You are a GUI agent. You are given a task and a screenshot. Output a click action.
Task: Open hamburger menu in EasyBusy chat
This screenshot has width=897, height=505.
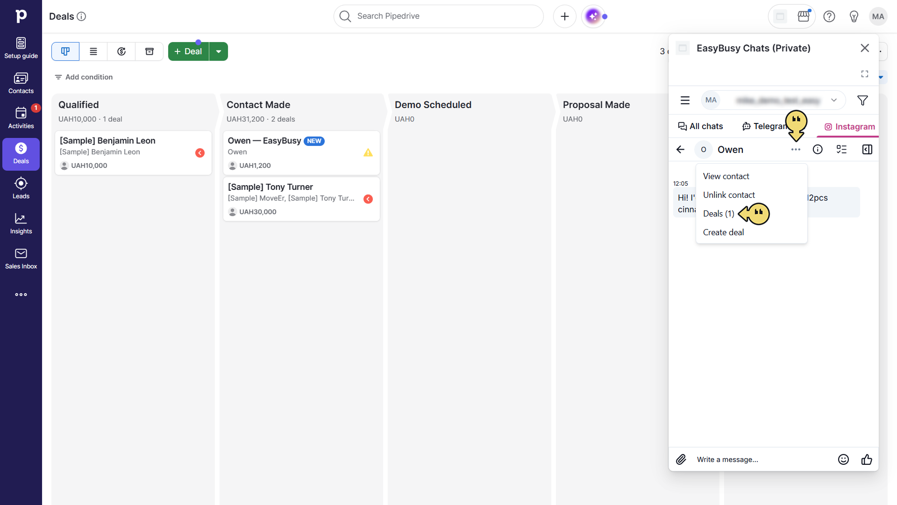tap(685, 100)
